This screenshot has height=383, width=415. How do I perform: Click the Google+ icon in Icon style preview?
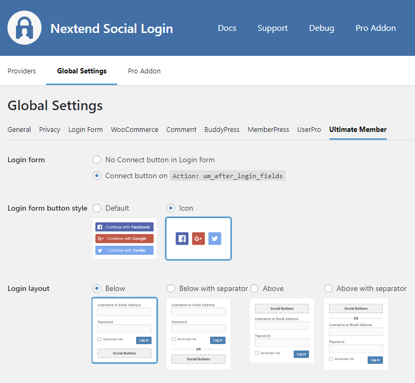point(198,238)
